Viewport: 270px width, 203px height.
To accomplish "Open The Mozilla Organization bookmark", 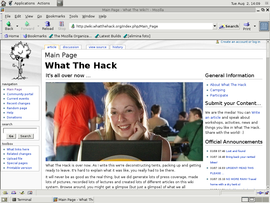I will (70, 36).
